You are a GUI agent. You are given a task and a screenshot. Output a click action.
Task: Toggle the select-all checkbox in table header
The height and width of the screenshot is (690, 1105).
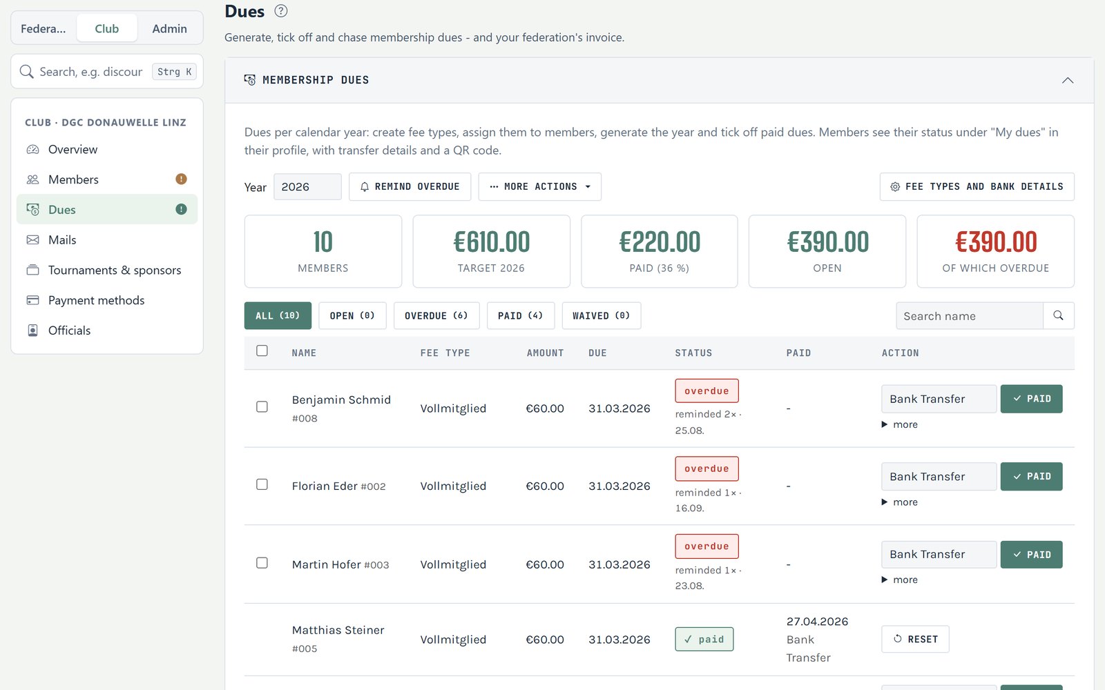coord(262,351)
